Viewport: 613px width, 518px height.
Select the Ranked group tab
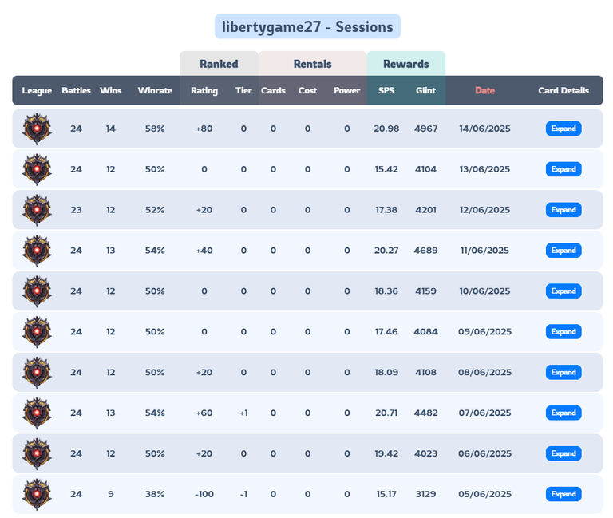coord(219,64)
